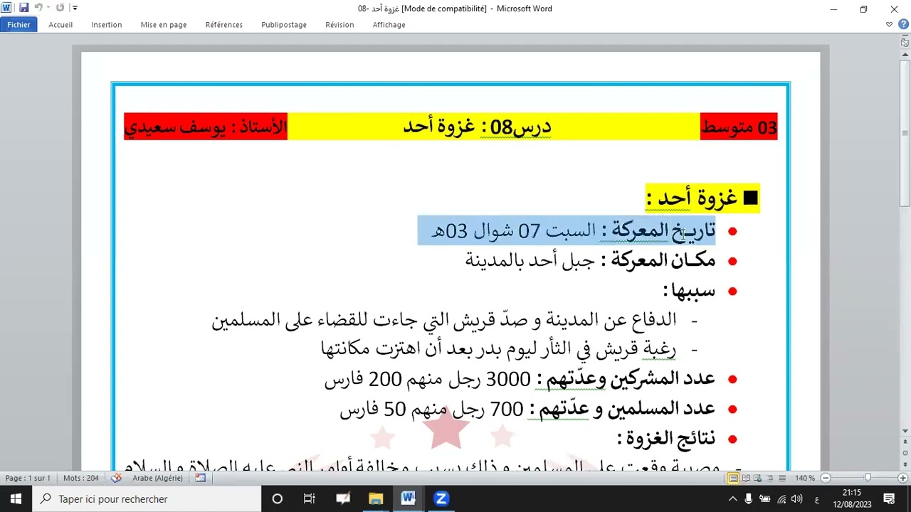Viewport: 911px width, 512px height.
Task: Select Outline view button
Action: [770, 478]
